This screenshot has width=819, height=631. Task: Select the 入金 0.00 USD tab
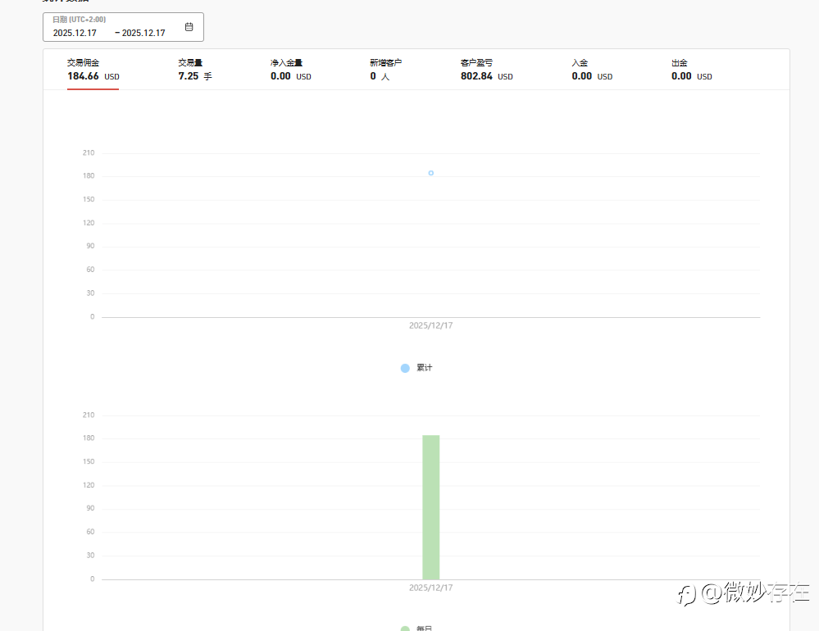pos(592,70)
